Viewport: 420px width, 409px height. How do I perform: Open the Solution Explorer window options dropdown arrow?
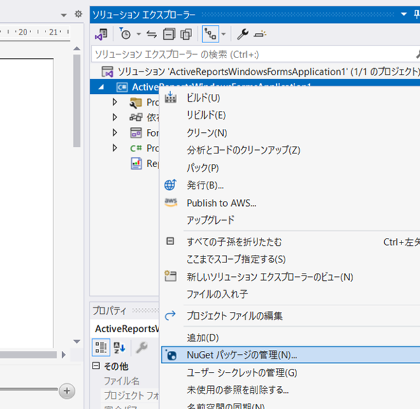pos(404,14)
